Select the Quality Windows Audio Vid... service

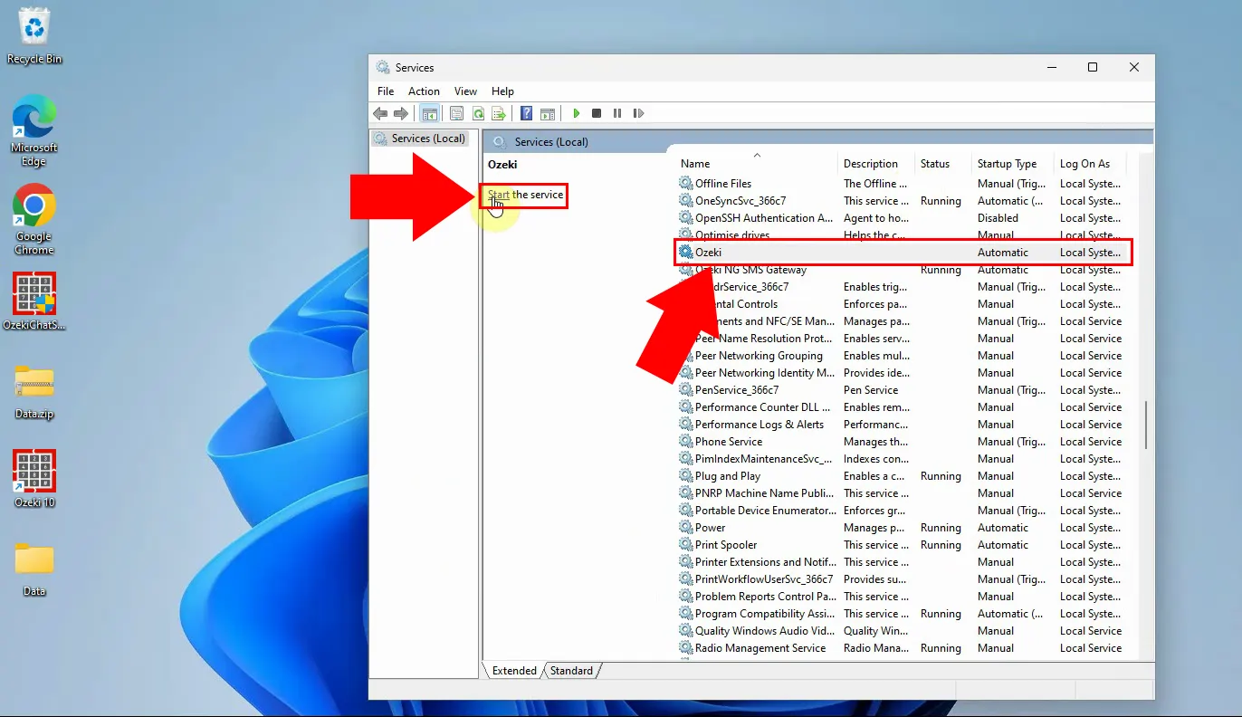tap(765, 631)
